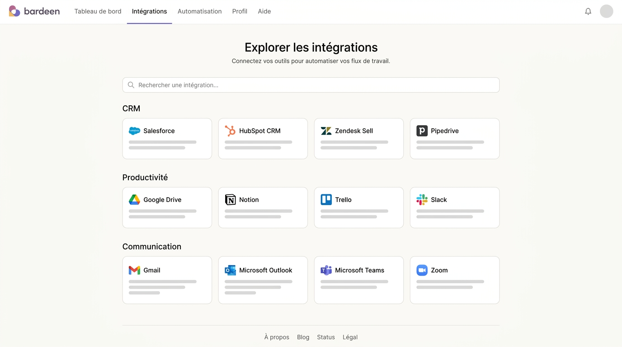Screen dimensions: 622x347
Task: Click the Zendesk Sell logo icon
Action: 326,131
